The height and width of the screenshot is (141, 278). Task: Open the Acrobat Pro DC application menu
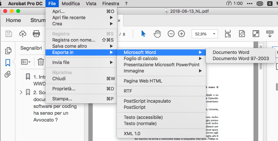(25, 4)
